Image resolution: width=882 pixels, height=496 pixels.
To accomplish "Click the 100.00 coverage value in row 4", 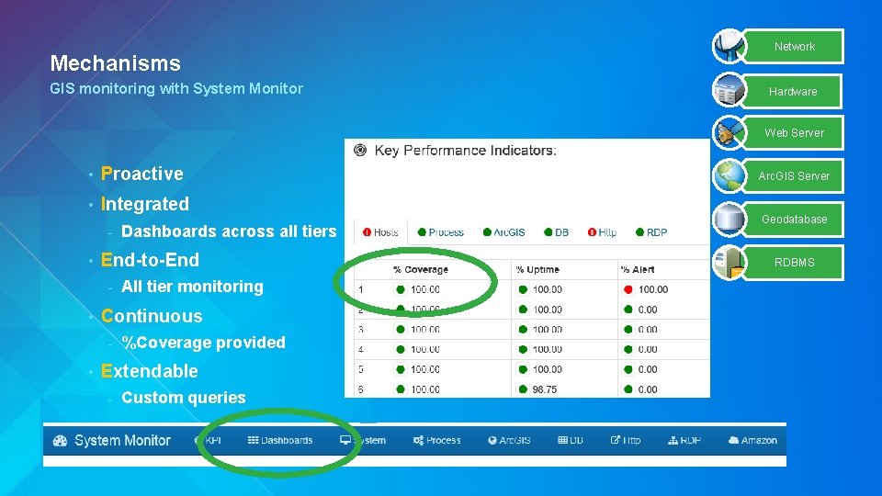I will (425, 349).
